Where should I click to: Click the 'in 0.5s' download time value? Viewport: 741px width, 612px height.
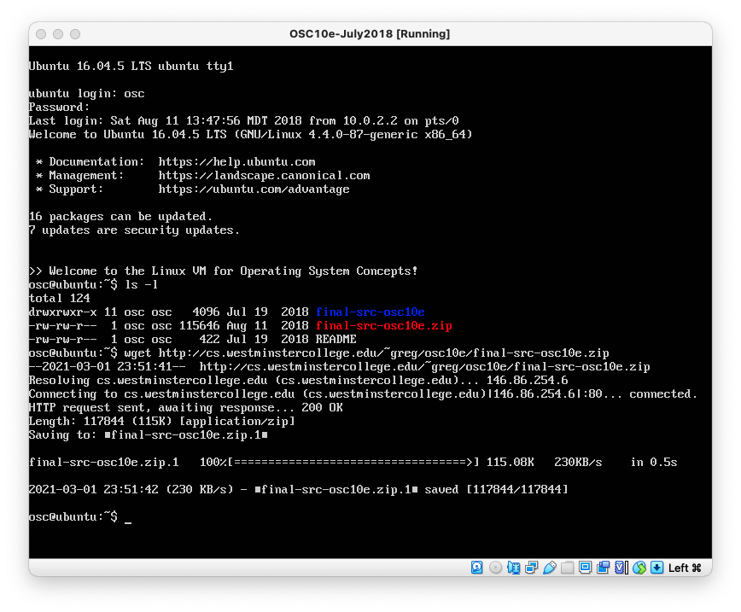tap(654, 462)
